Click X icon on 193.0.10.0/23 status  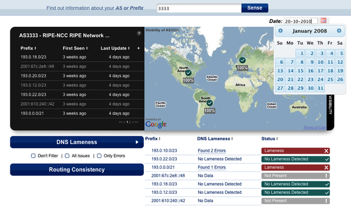326,151
